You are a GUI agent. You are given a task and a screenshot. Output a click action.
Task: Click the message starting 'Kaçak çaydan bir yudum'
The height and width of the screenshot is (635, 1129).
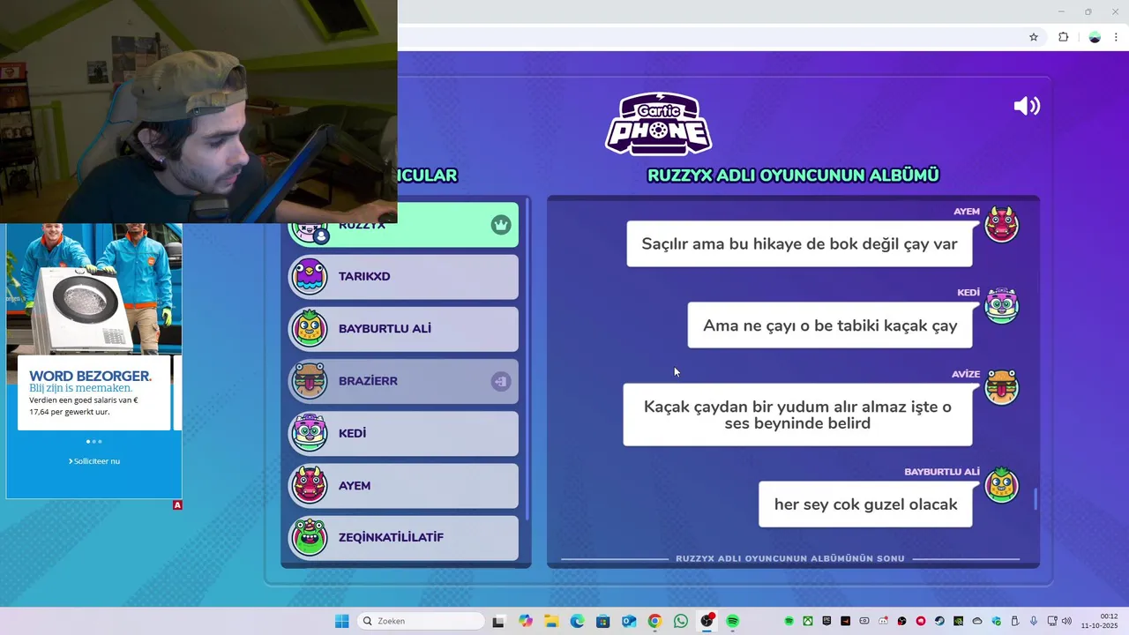(x=797, y=415)
